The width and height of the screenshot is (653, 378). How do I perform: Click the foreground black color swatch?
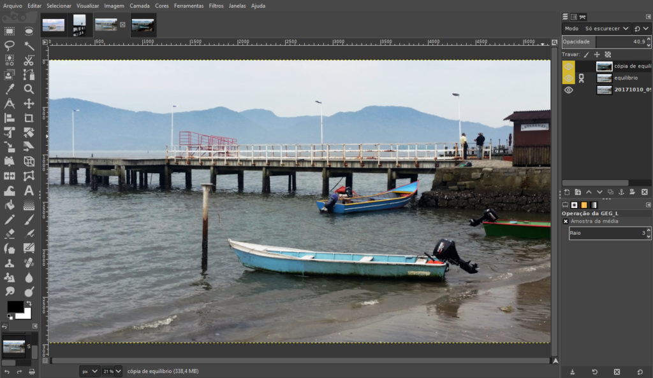[x=15, y=307]
